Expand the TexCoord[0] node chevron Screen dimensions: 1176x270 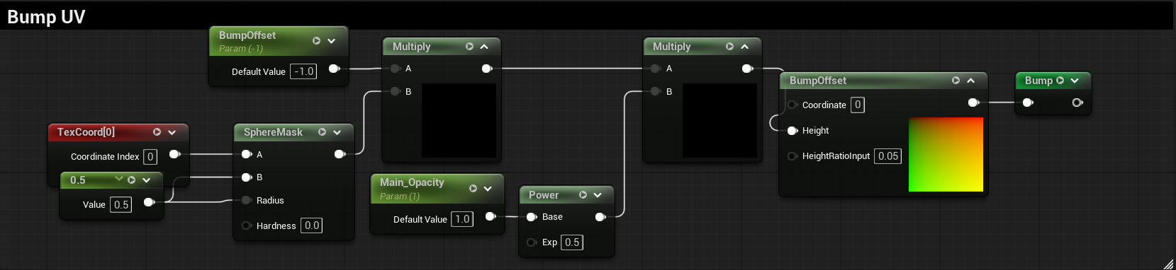[x=172, y=132]
